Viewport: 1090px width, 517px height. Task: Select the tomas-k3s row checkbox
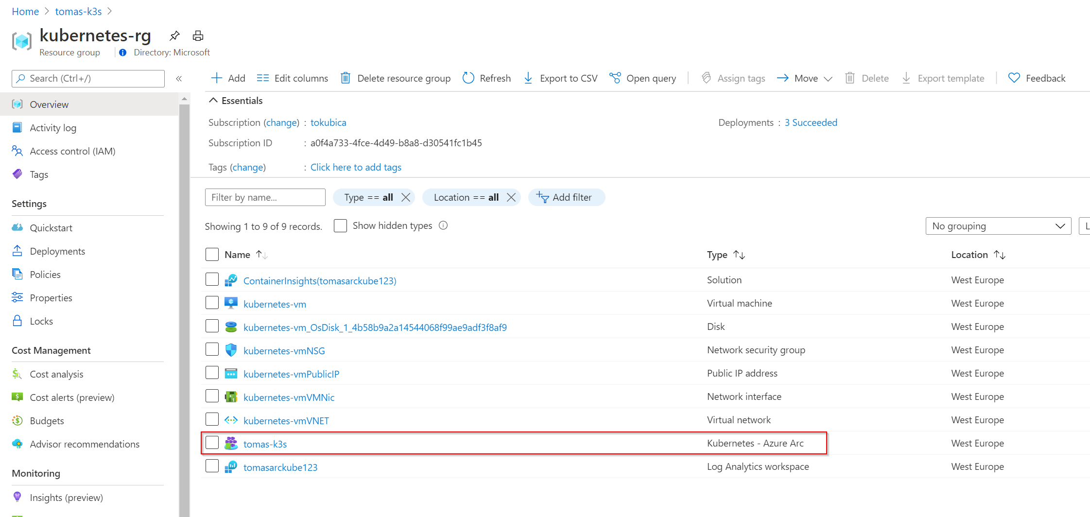click(x=212, y=443)
